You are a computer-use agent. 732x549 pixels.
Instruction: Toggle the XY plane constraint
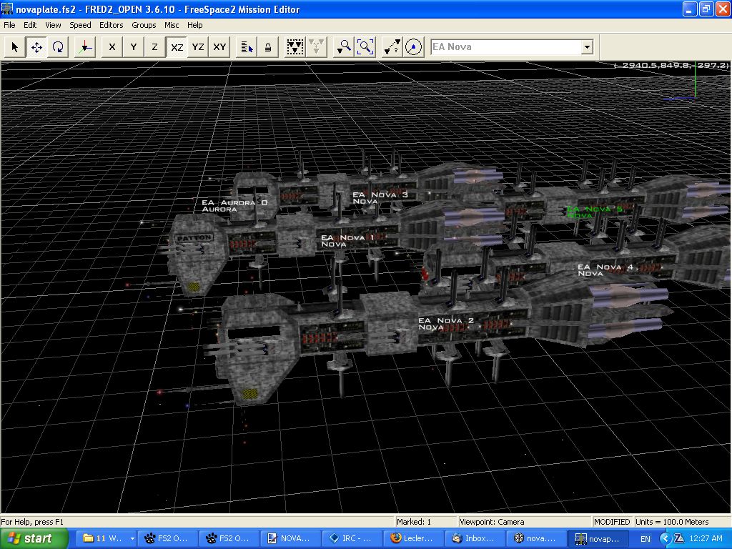(219, 47)
